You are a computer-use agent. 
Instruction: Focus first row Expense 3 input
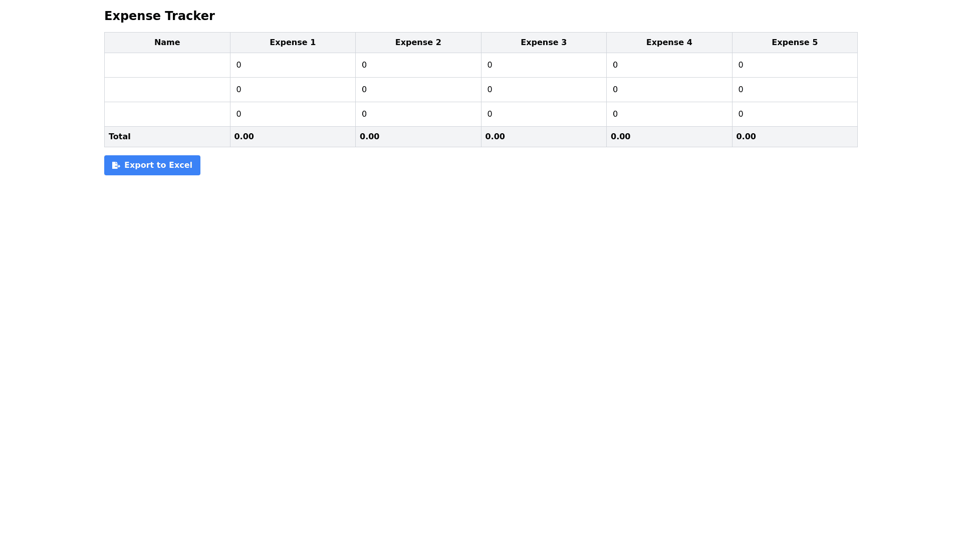(544, 65)
